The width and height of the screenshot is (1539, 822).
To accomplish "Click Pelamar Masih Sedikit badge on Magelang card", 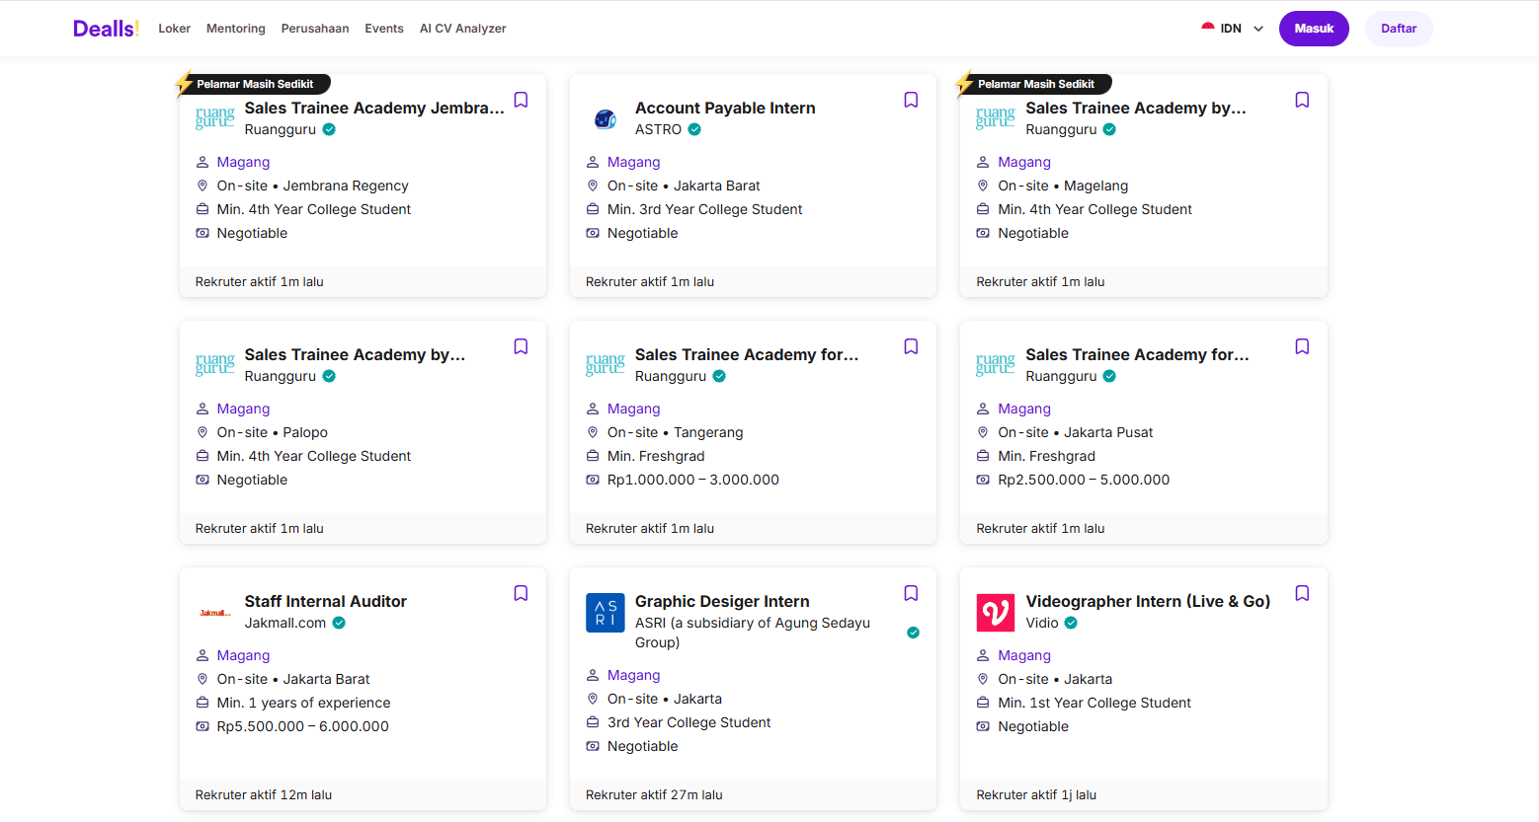I will tap(1036, 84).
